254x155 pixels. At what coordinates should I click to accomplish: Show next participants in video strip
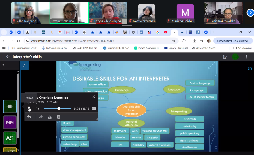[250, 13]
